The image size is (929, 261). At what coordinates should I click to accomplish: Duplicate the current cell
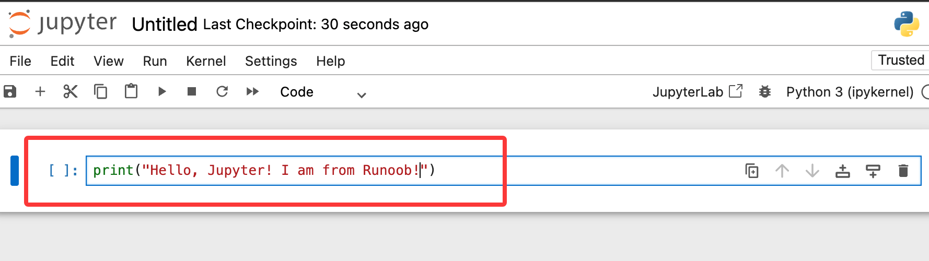pyautogui.click(x=752, y=171)
